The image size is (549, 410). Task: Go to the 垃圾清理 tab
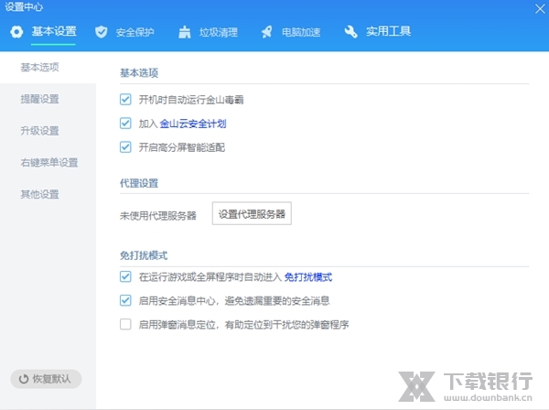coord(219,32)
